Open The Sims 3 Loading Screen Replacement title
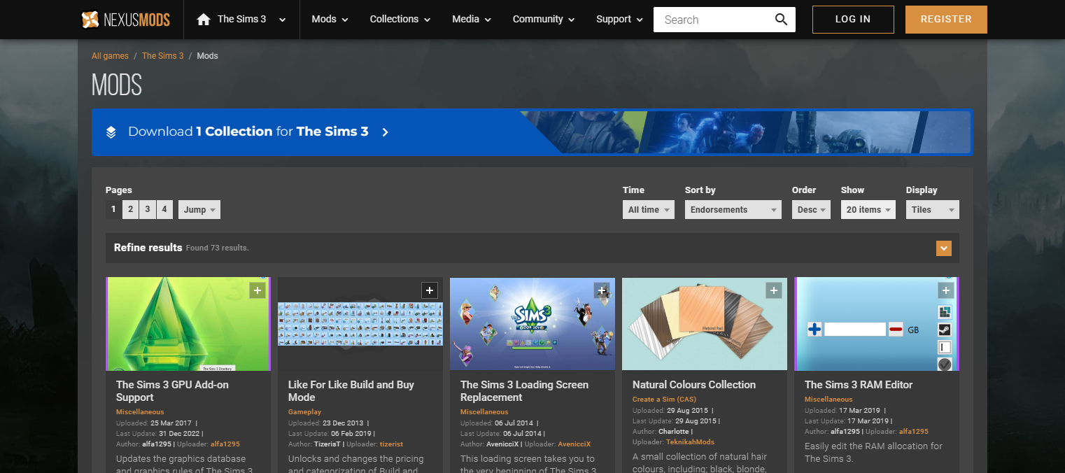The image size is (1065, 473). (524, 391)
